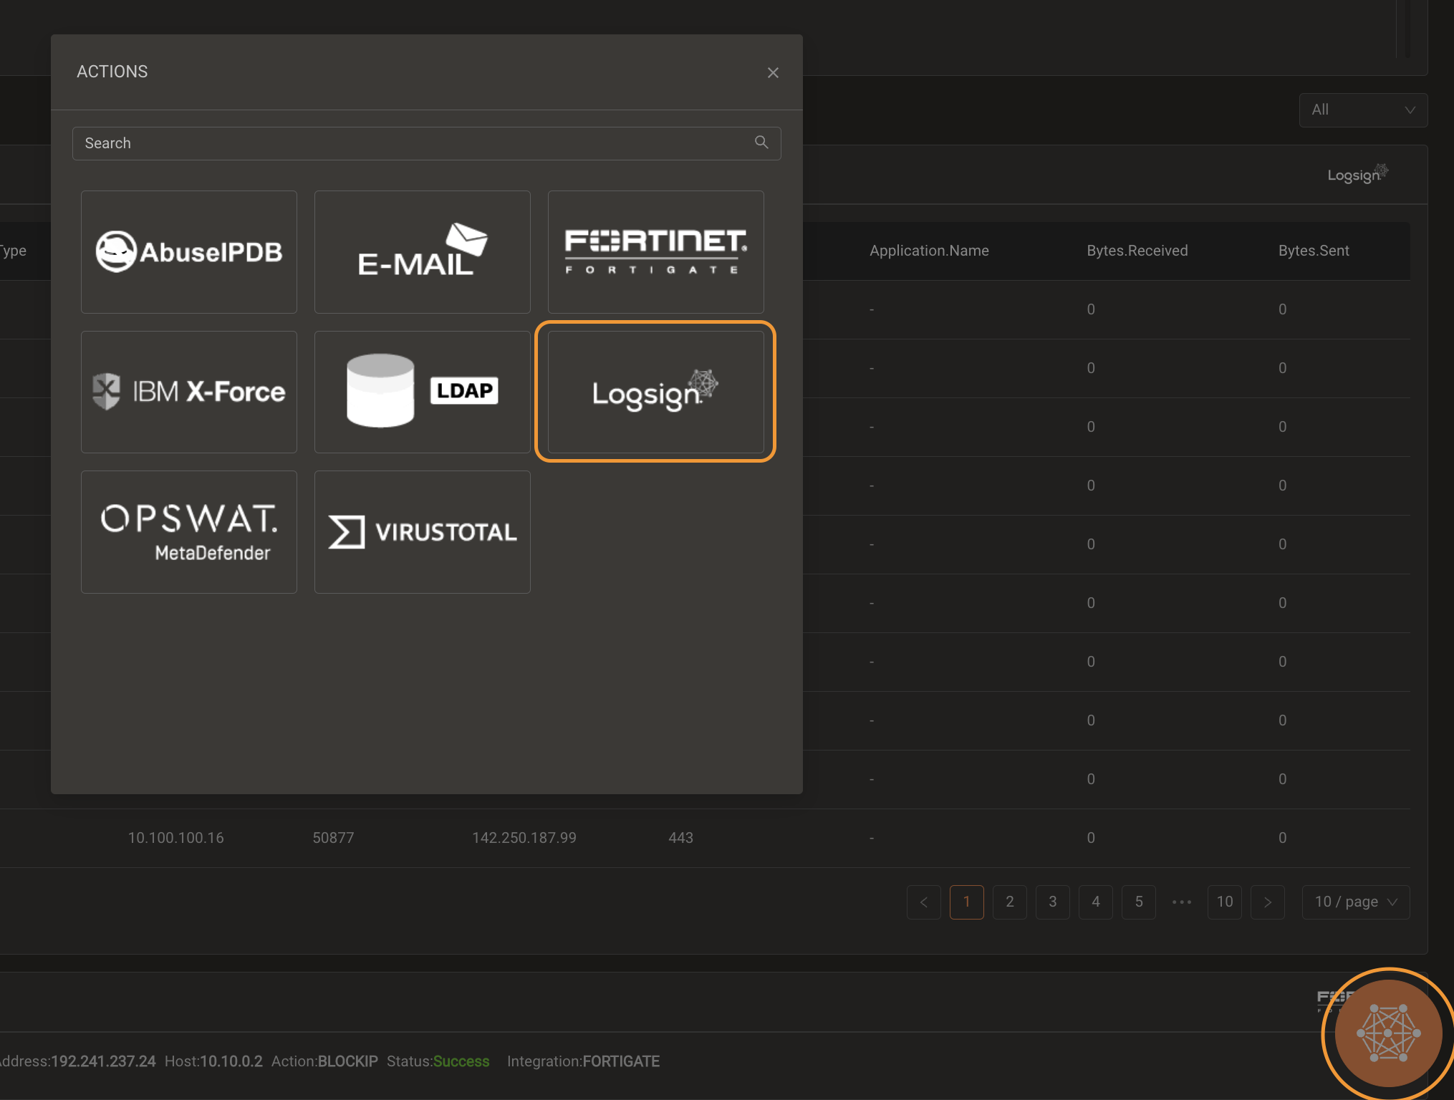Click the green Success status
The height and width of the screenshot is (1100, 1454).
pyautogui.click(x=461, y=1061)
